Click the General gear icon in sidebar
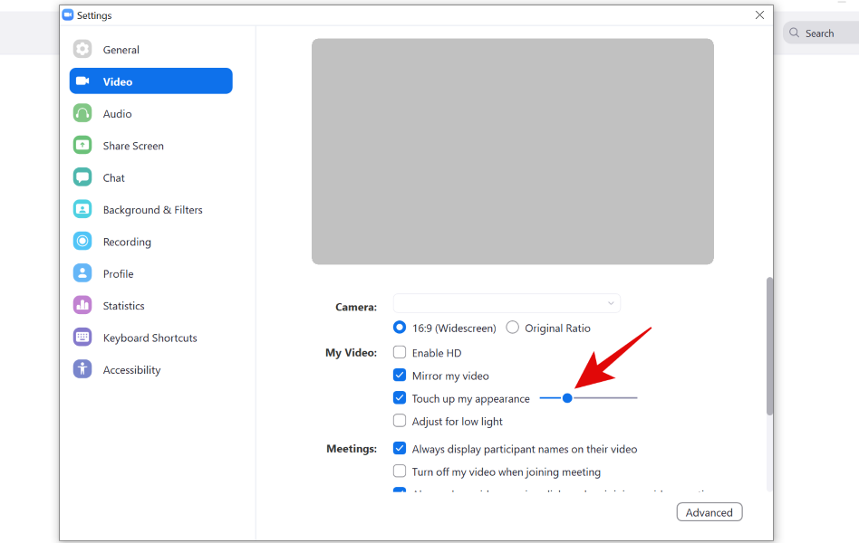 coord(82,50)
